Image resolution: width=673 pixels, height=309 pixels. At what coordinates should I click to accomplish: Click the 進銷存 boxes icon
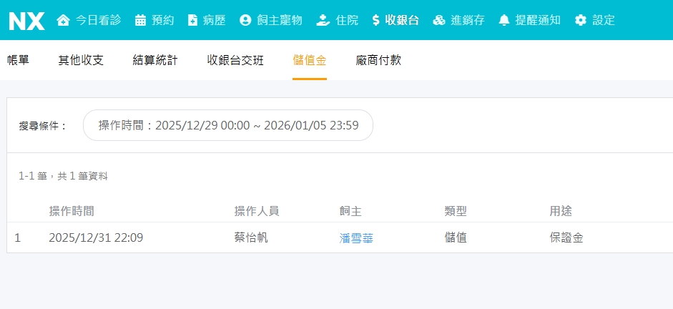click(x=439, y=21)
